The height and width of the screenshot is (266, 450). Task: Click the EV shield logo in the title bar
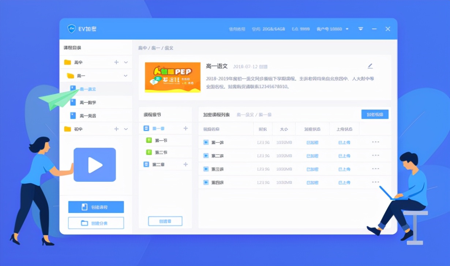[x=71, y=29]
